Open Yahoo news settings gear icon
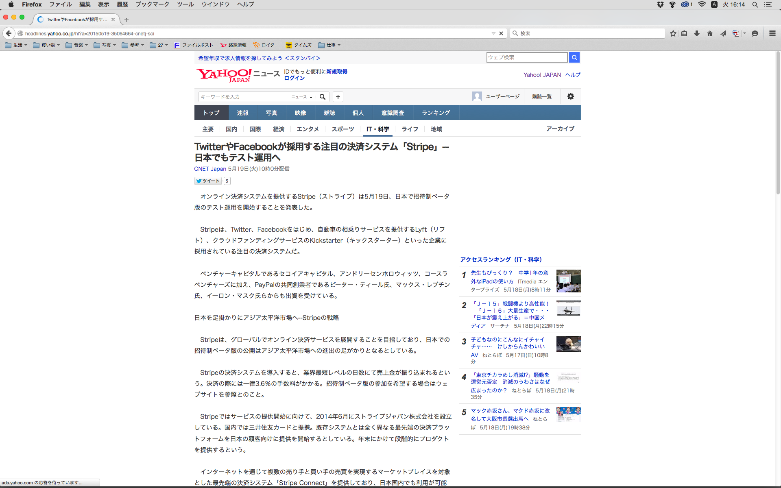781x488 pixels. pyautogui.click(x=571, y=96)
